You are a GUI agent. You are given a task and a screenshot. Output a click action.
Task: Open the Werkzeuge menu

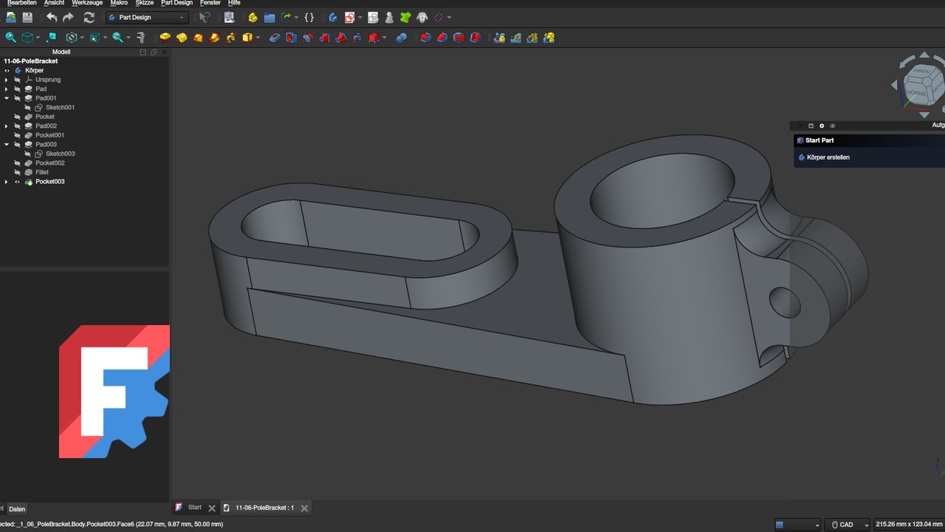coord(87,3)
